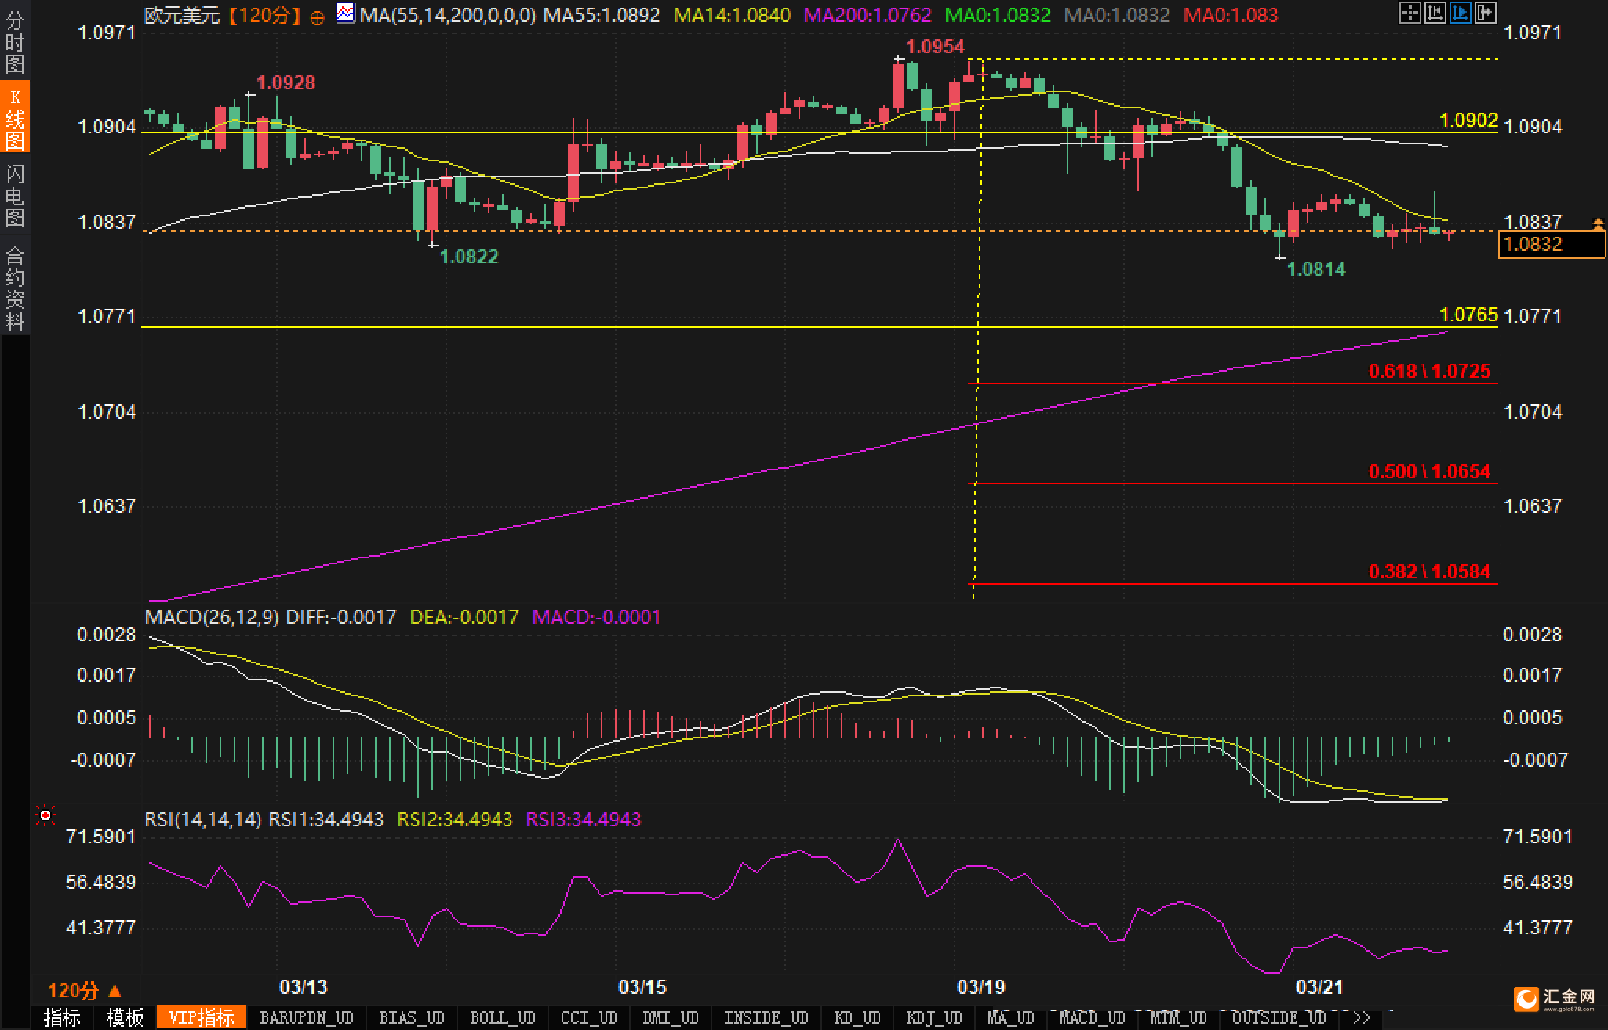Click the 03/13 date on time axis
Viewport: 1608px width, 1030px height.
coord(304,987)
